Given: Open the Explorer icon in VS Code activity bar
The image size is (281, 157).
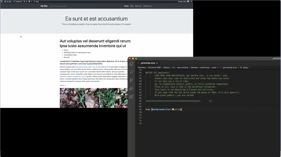Looking at the screenshot, I should [x=131, y=64].
